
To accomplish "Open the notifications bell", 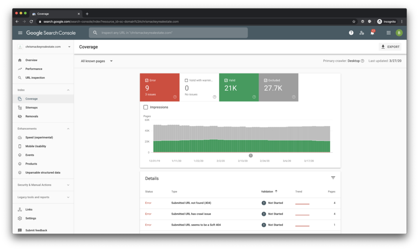I will [x=372, y=33].
